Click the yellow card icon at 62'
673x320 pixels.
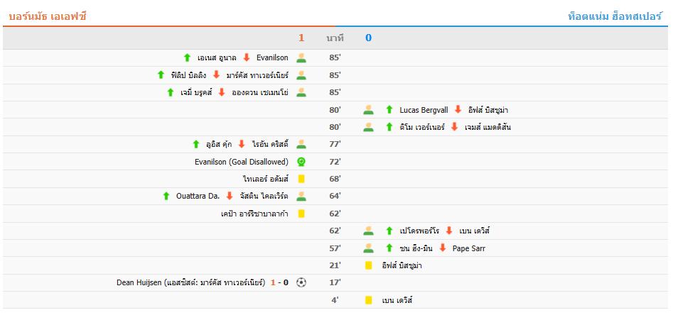pyautogui.click(x=301, y=214)
